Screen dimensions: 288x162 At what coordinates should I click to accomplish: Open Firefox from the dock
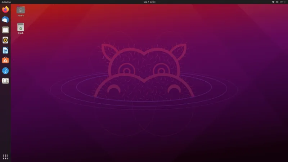coord(5,9)
